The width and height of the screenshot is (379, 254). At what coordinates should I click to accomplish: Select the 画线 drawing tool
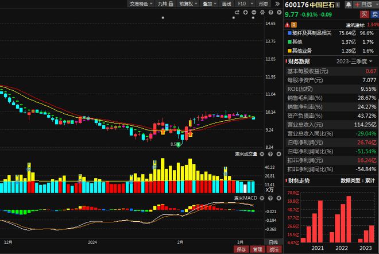pos(226,3)
